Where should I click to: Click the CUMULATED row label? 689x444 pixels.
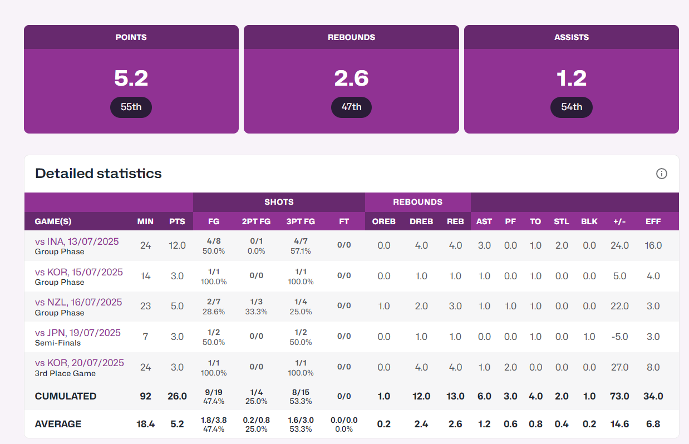(66, 396)
